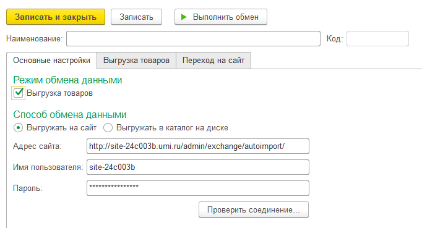Select Выгружать в каталог на диске option
The image size is (422, 228).
tap(108, 128)
